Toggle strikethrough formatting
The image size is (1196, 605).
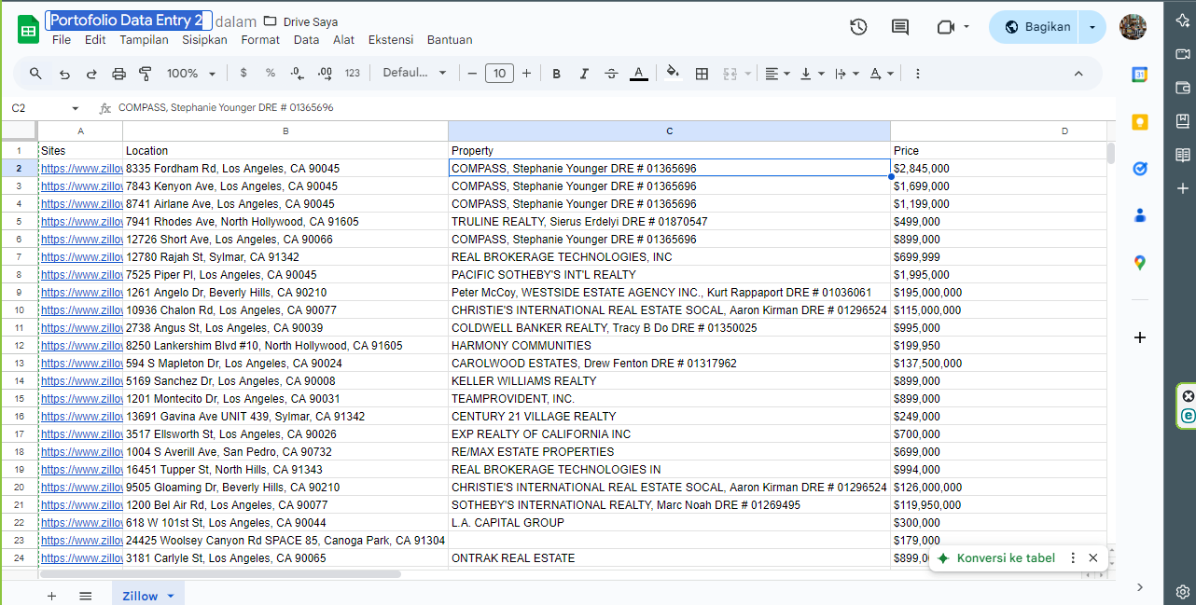(x=611, y=73)
